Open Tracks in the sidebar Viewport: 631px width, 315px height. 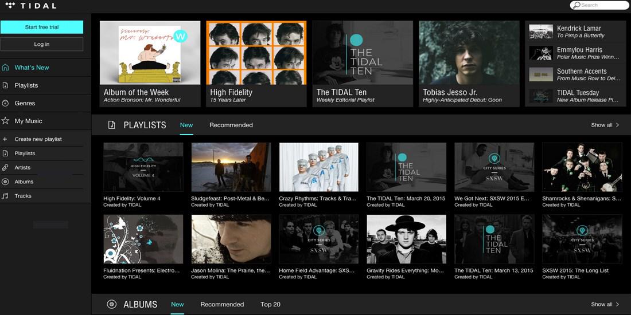(42, 196)
